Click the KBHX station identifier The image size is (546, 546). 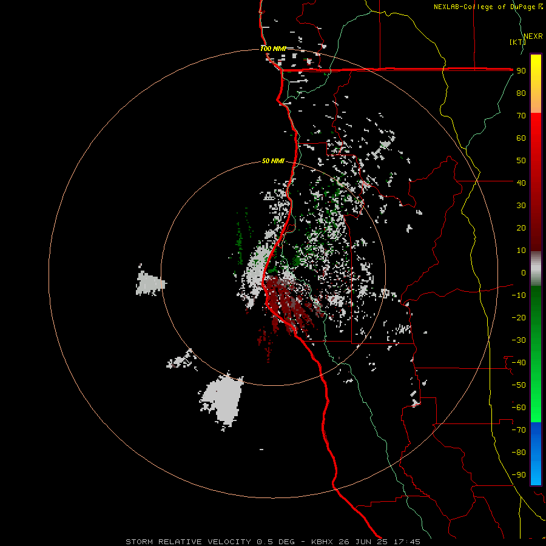(322, 542)
